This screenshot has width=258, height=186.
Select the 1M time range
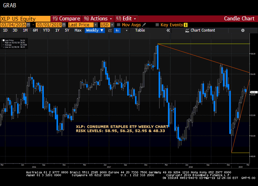(x=25, y=30)
